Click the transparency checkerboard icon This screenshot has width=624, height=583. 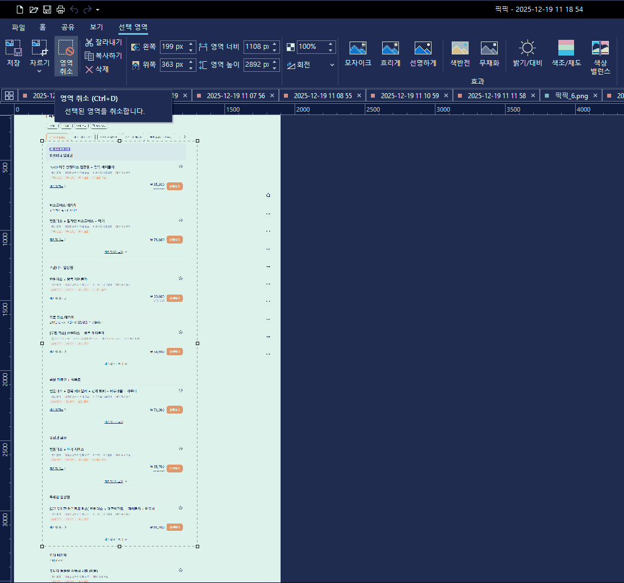point(291,47)
